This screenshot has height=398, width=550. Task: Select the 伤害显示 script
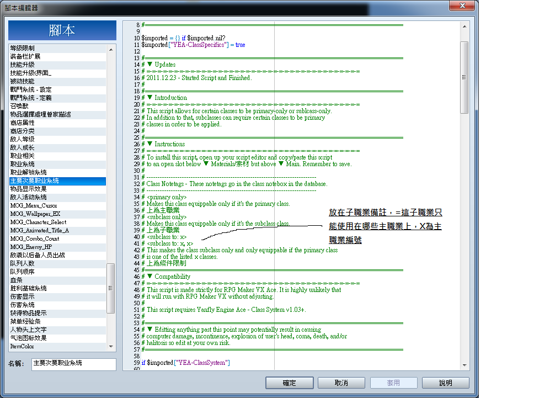click(x=57, y=296)
